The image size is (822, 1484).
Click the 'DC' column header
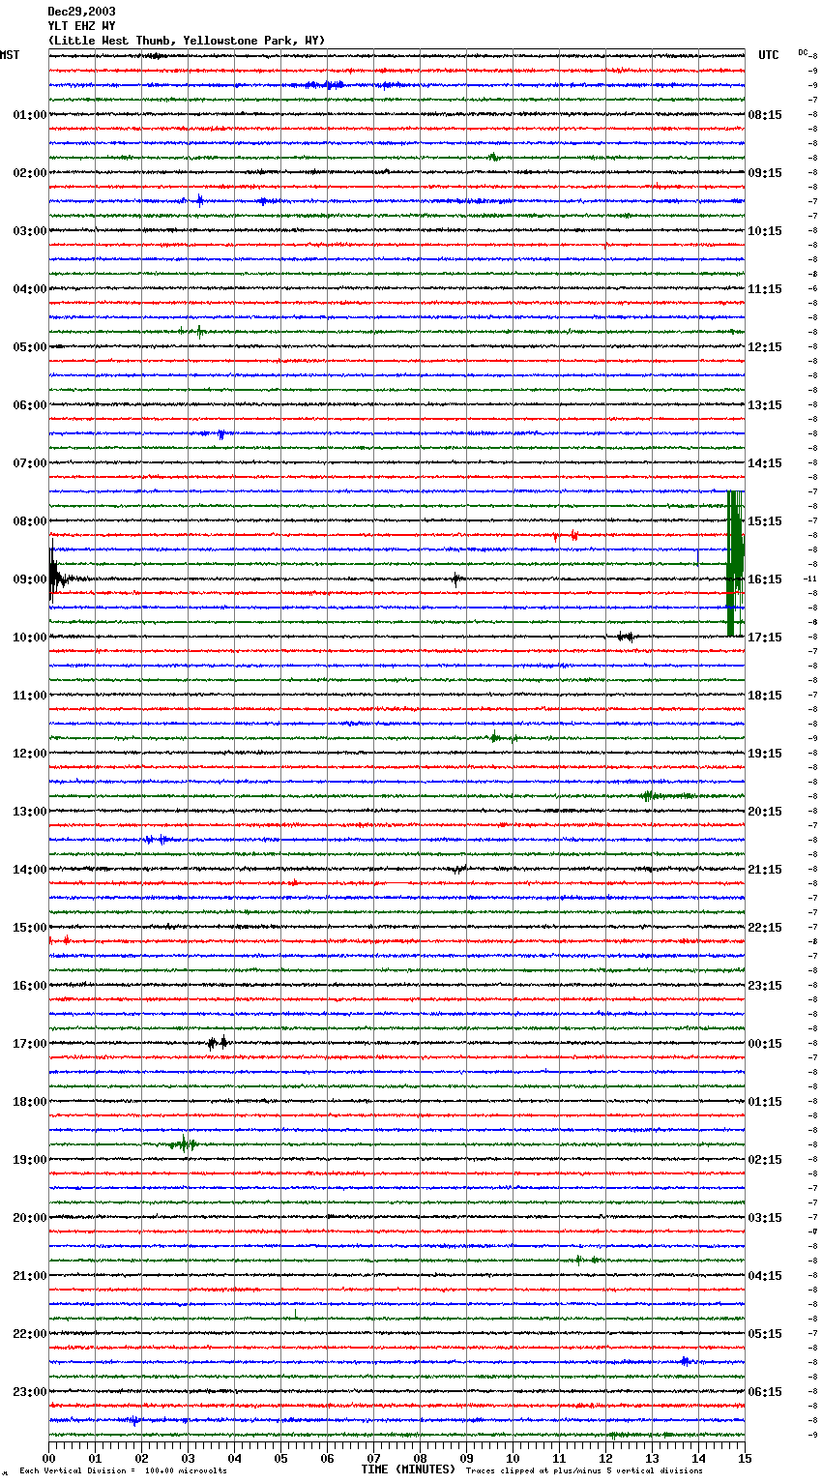click(x=803, y=52)
